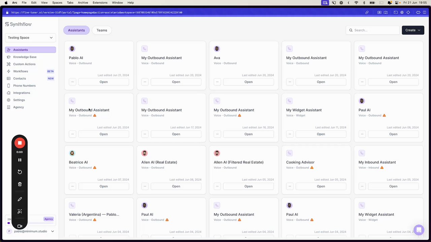
Task: Click the URL in Arc address bar
Action: point(97,12)
